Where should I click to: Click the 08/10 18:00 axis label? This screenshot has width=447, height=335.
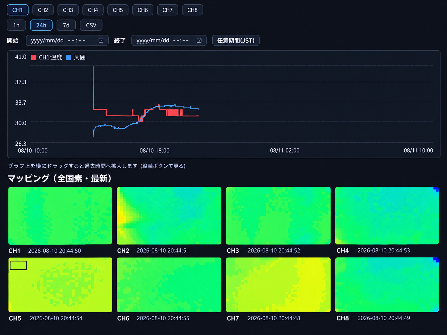155,151
